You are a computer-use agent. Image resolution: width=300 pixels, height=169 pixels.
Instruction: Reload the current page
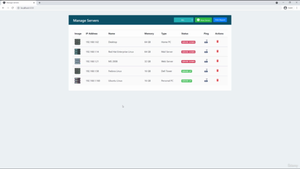click(13, 8)
